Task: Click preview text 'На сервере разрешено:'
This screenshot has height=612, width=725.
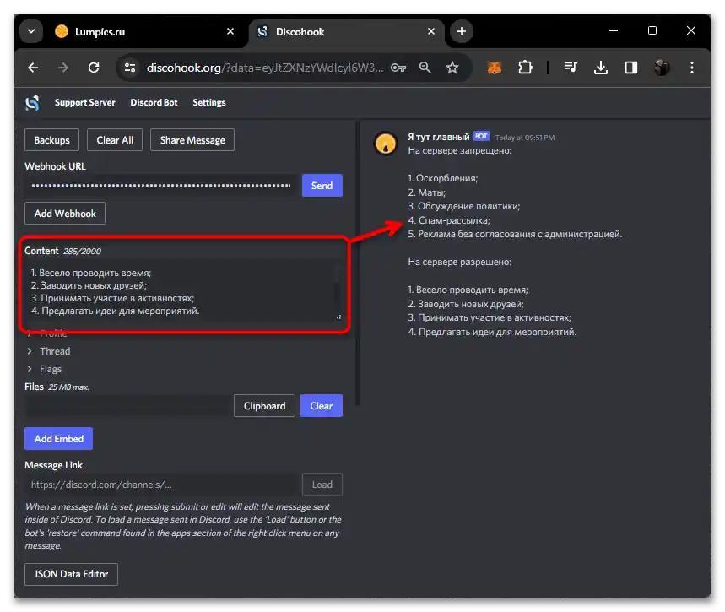Action: click(460, 263)
